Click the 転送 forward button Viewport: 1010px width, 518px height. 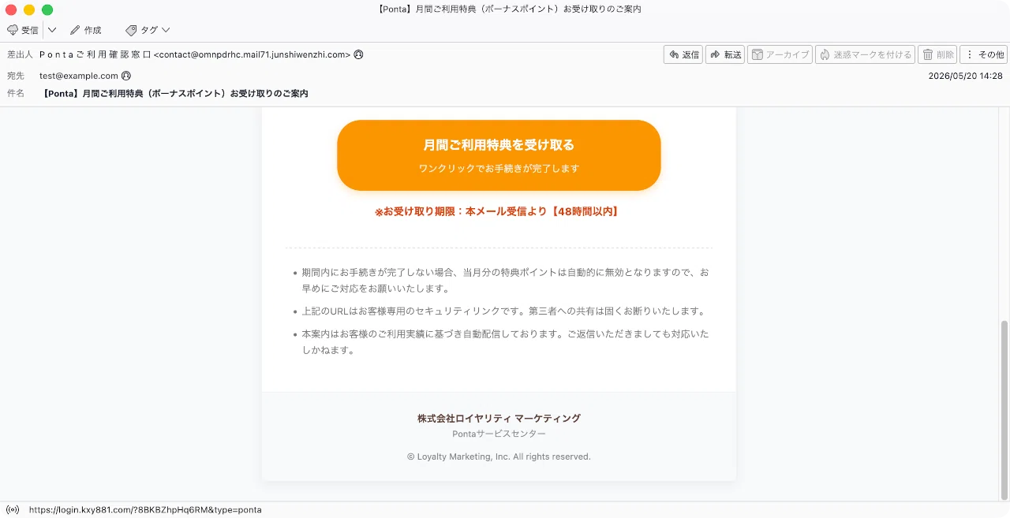[x=725, y=54]
